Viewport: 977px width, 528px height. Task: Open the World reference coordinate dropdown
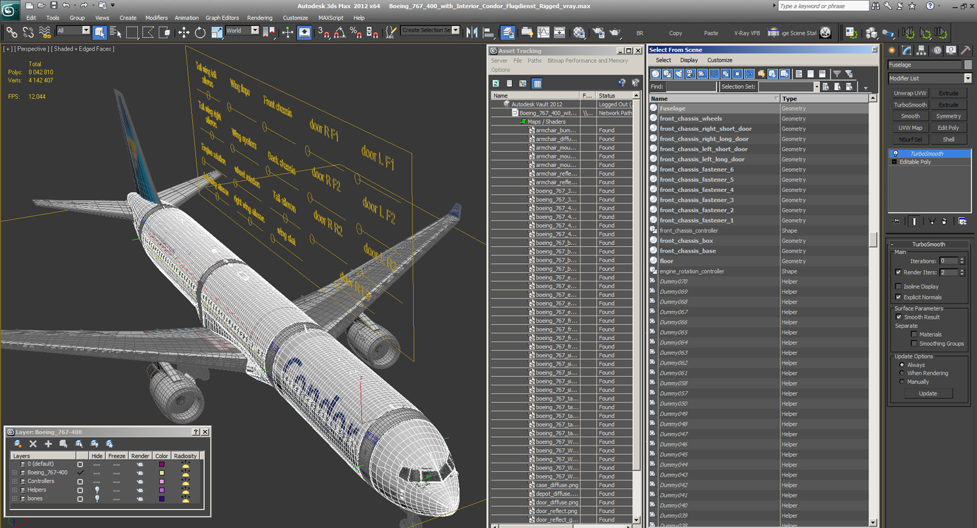click(x=255, y=30)
